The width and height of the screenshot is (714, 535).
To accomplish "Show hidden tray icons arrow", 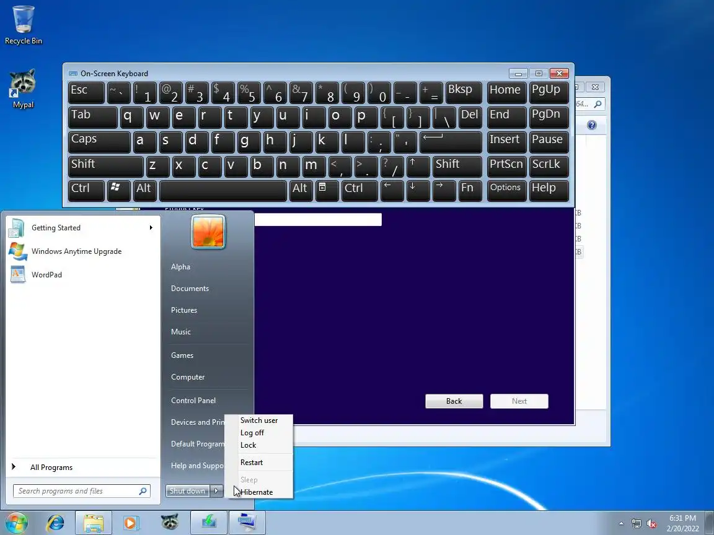I will [621, 524].
